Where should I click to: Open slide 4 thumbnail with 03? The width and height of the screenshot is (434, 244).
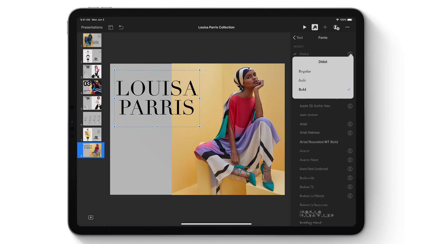92,87
